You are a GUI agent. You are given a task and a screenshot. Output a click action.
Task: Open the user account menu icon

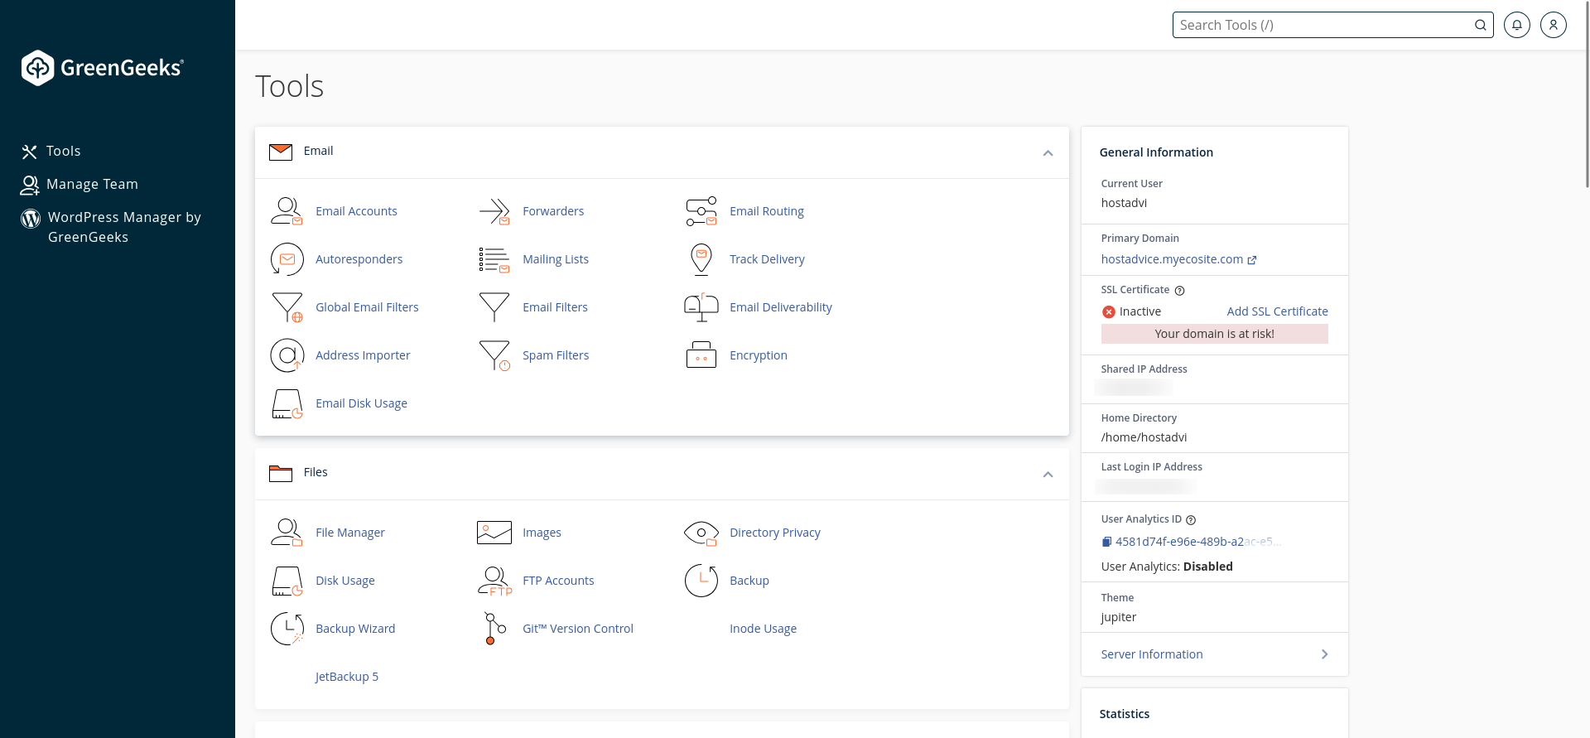pos(1554,25)
